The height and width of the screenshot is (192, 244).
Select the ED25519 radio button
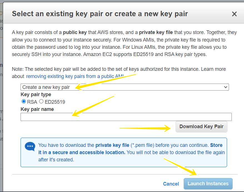tap(41, 102)
